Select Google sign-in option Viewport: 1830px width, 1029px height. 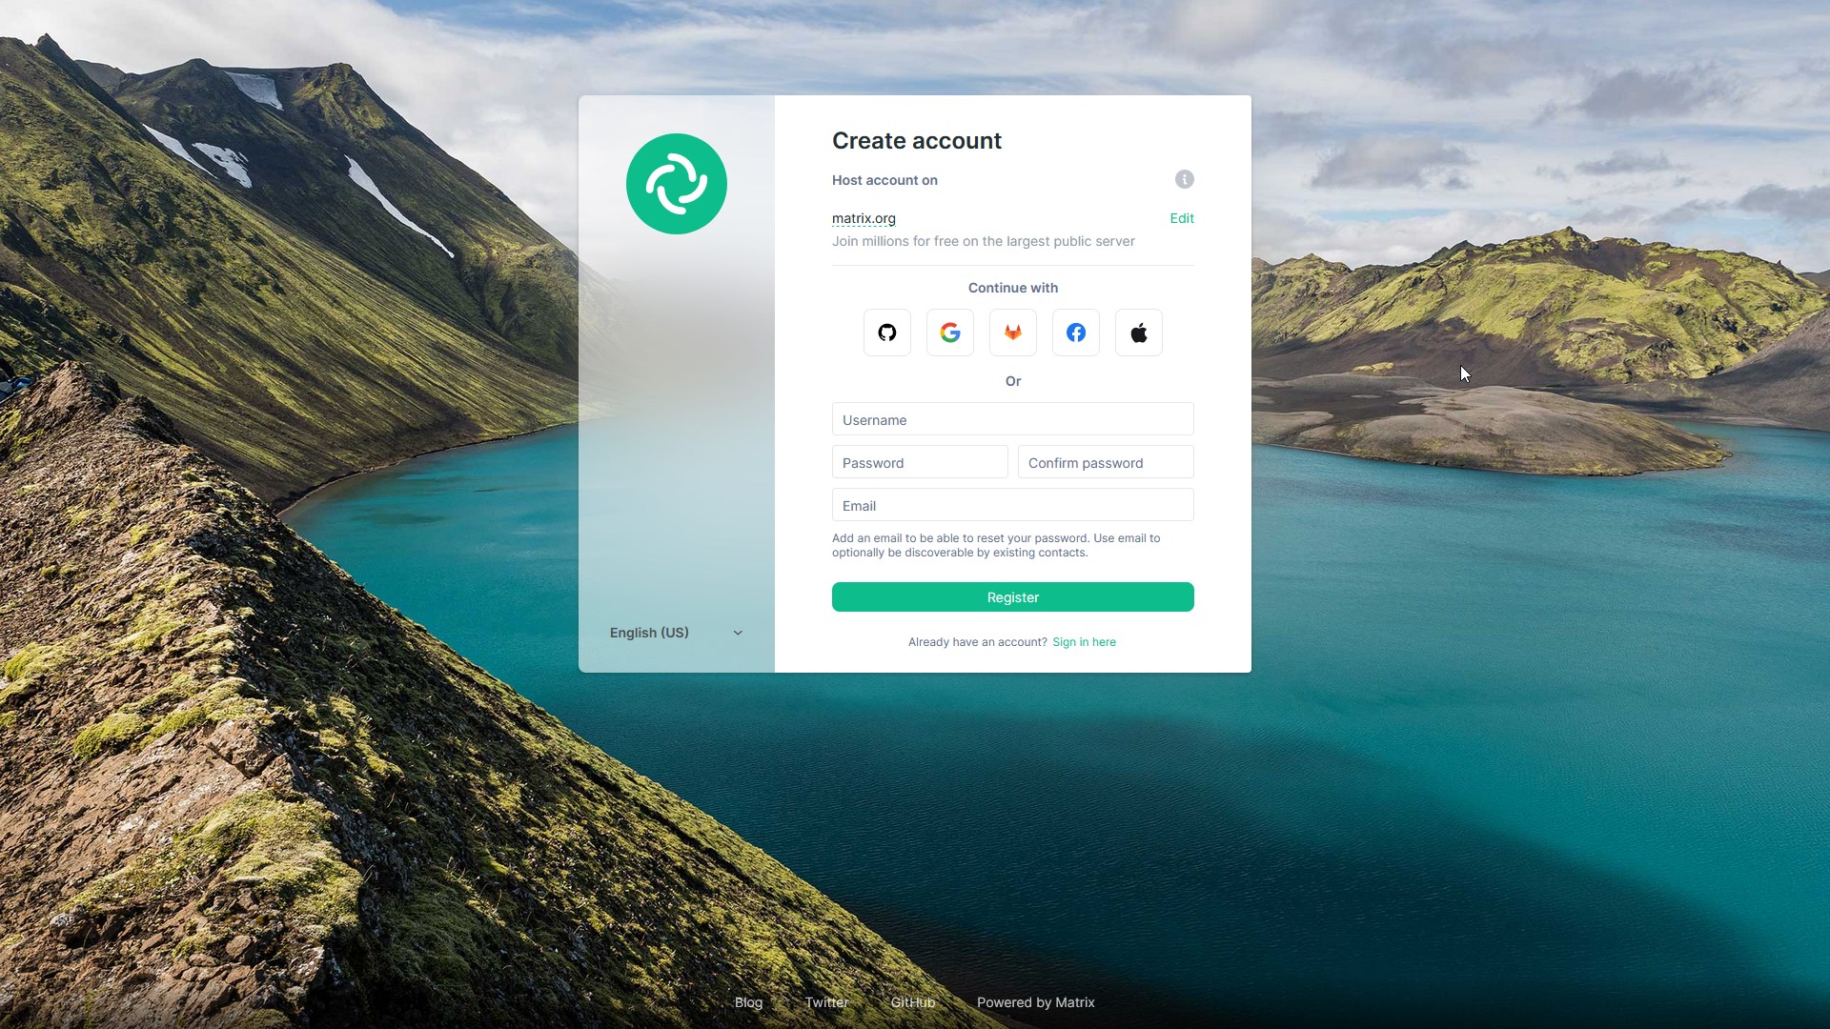(x=950, y=332)
